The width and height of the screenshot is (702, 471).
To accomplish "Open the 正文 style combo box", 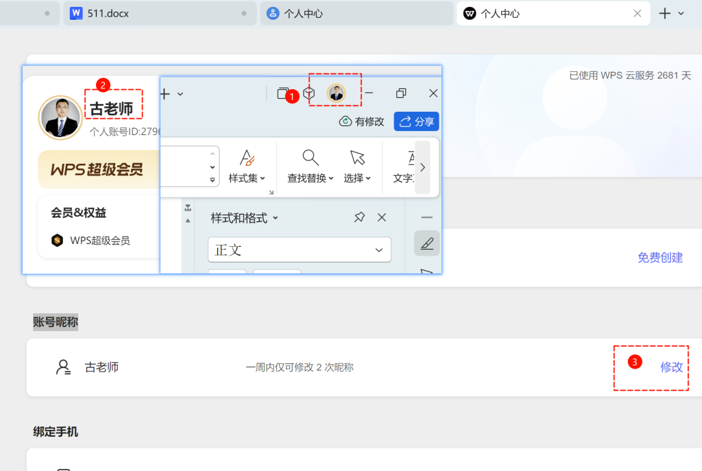I will [x=300, y=250].
